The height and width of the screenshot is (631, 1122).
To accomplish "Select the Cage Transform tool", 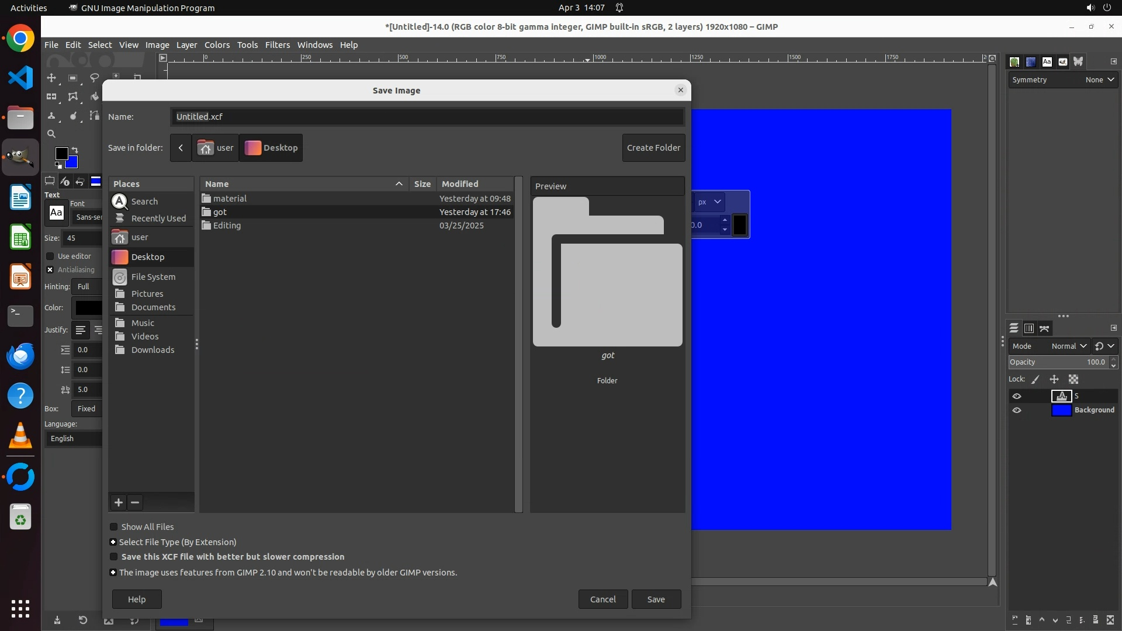I will pos(73,96).
